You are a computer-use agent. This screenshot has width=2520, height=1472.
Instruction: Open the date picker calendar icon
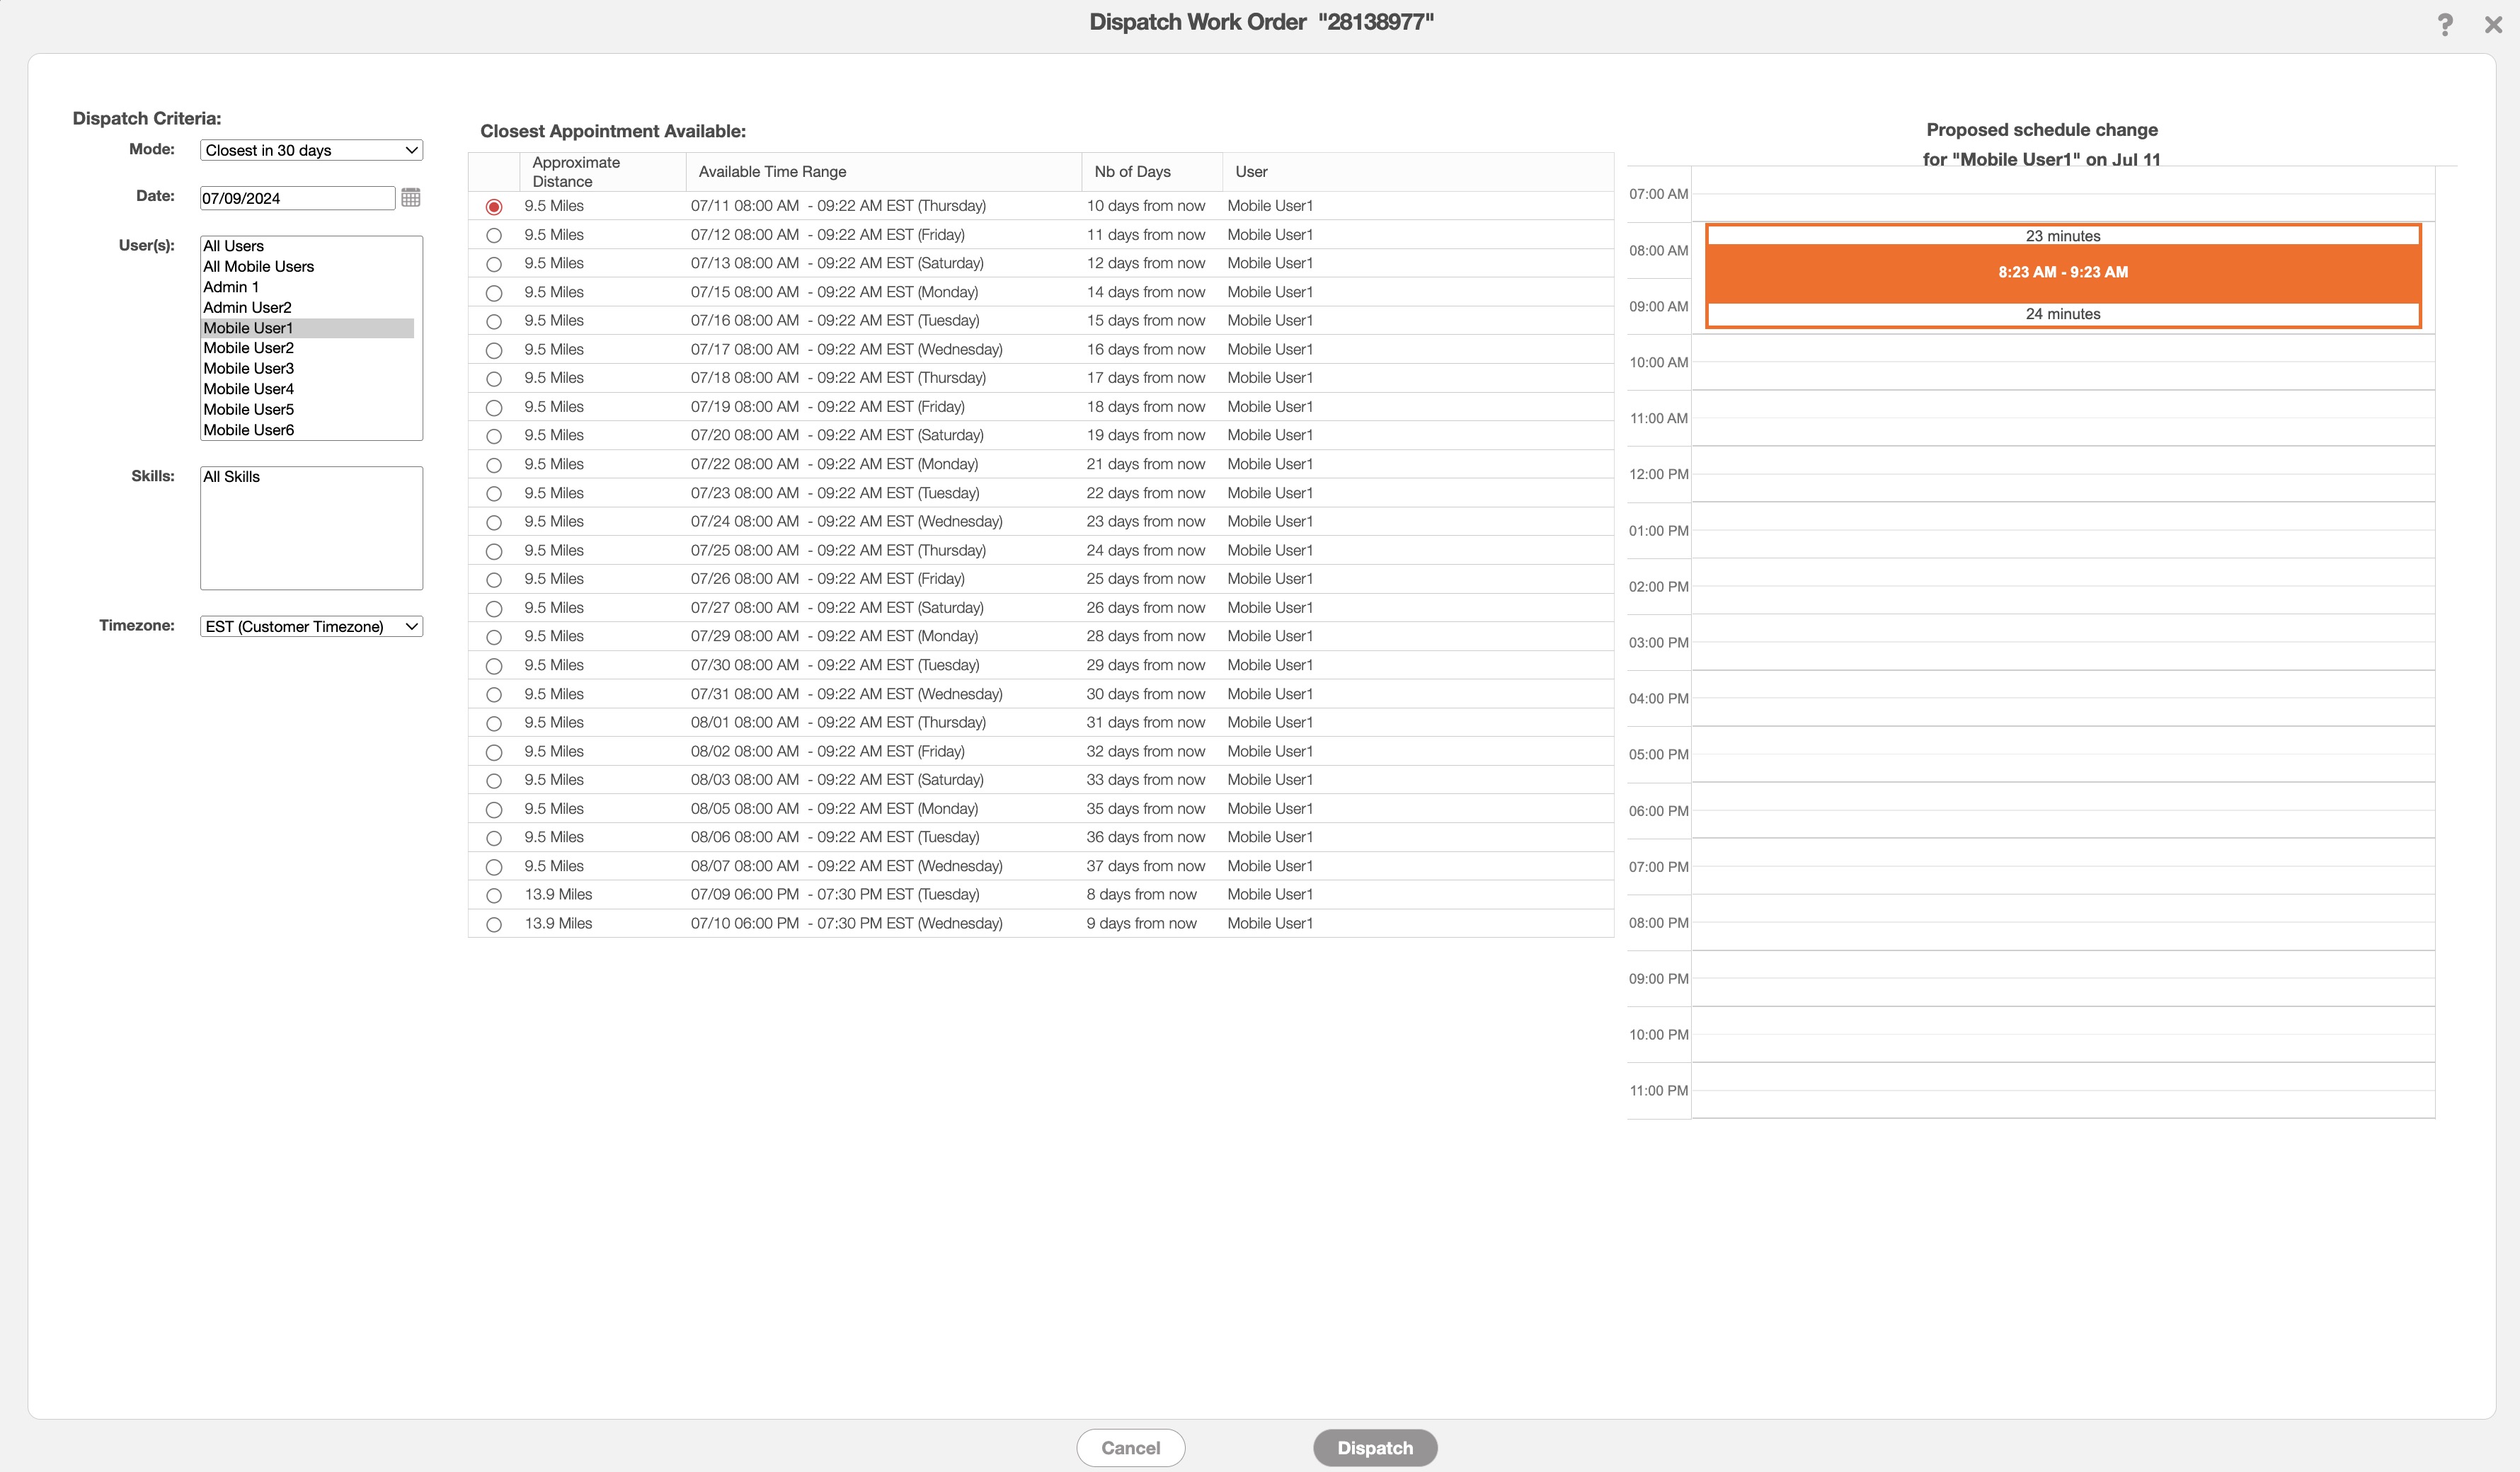pos(410,197)
